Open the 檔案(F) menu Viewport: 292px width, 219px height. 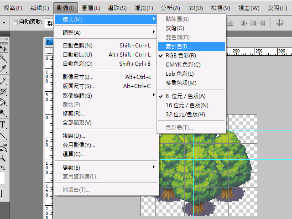pyautogui.click(x=13, y=8)
